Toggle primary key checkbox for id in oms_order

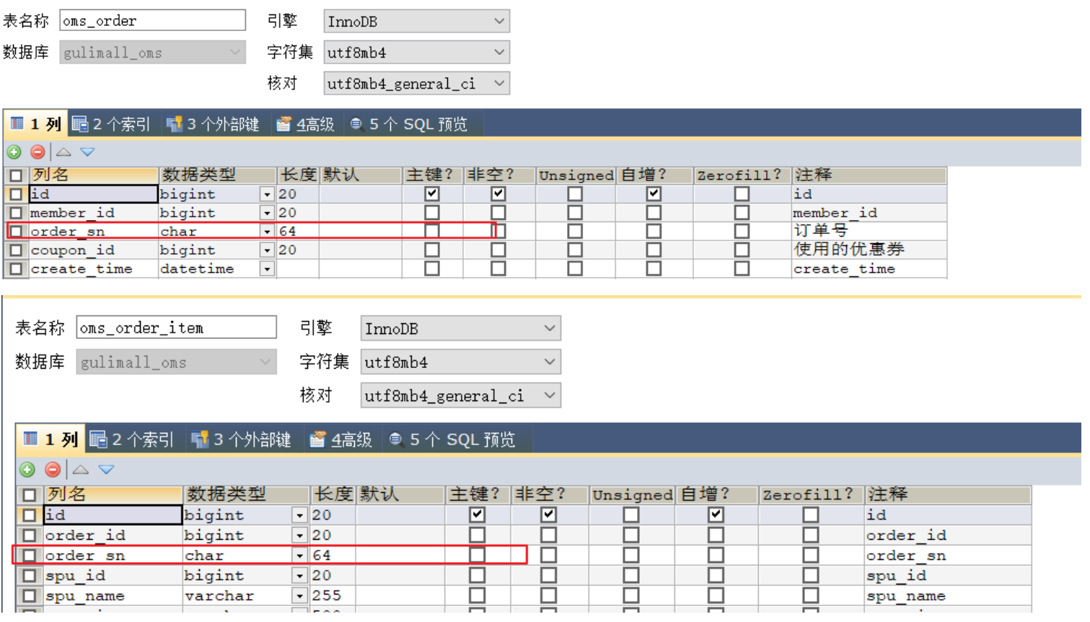(x=432, y=193)
